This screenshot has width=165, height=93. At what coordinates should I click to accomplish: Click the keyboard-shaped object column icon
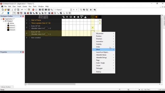tap(82, 17)
